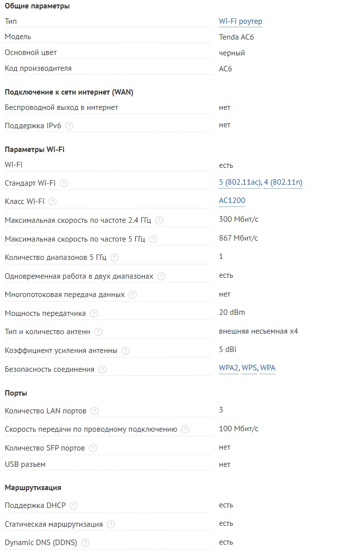The width and height of the screenshot is (353, 553).
Task: Follow the Wi-Fi роутер link
Action: (240, 21)
